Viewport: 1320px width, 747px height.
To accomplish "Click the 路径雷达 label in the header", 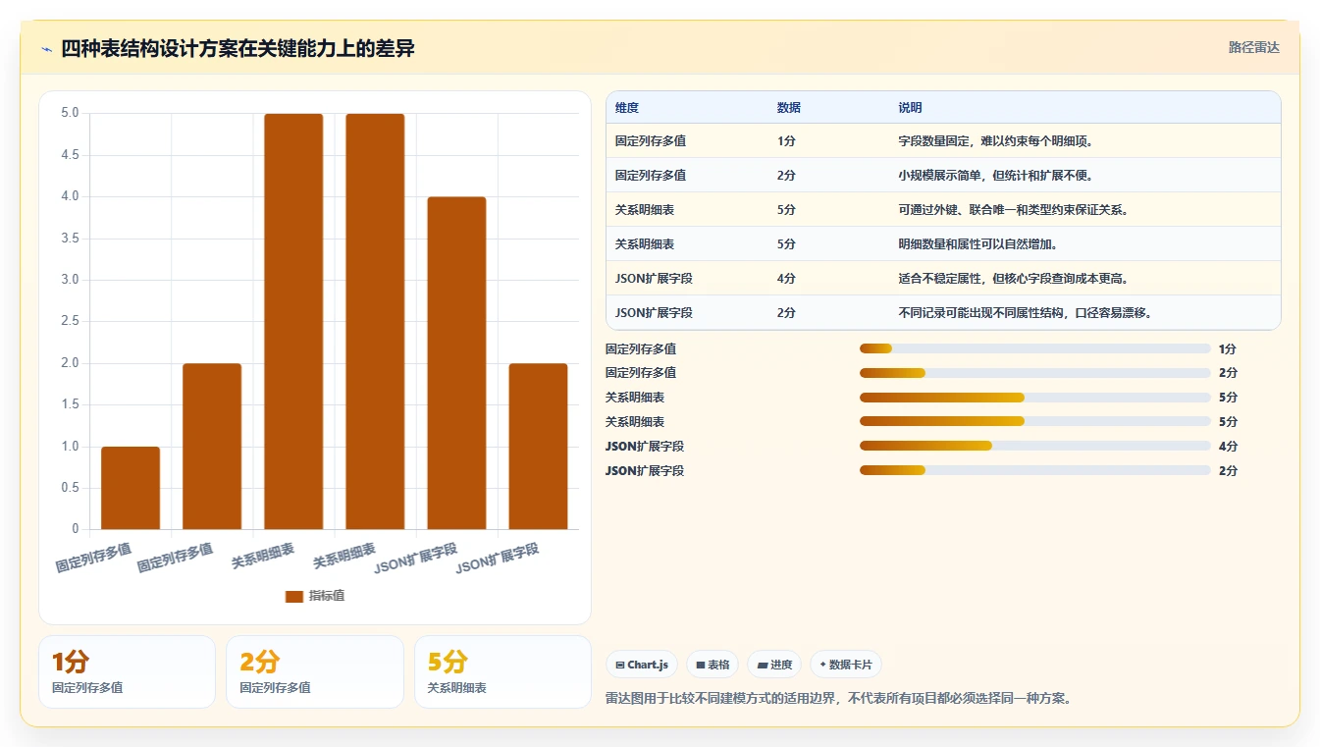I will point(1254,47).
